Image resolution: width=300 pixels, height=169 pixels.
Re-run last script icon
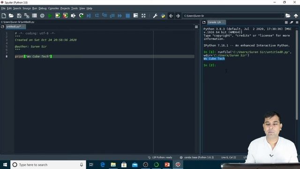point(81,15)
